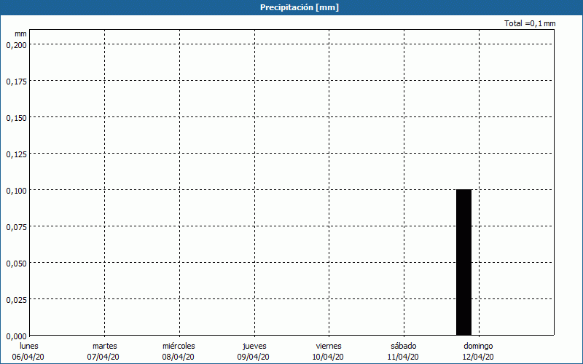
Task: Click the 0,000 y-axis value
Action: (x=17, y=336)
